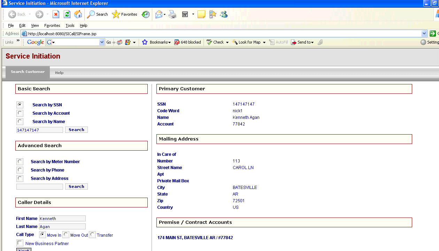This screenshot has width=439, height=251.
Task: Enable the New Business Partner checkbox
Action: click(20, 243)
